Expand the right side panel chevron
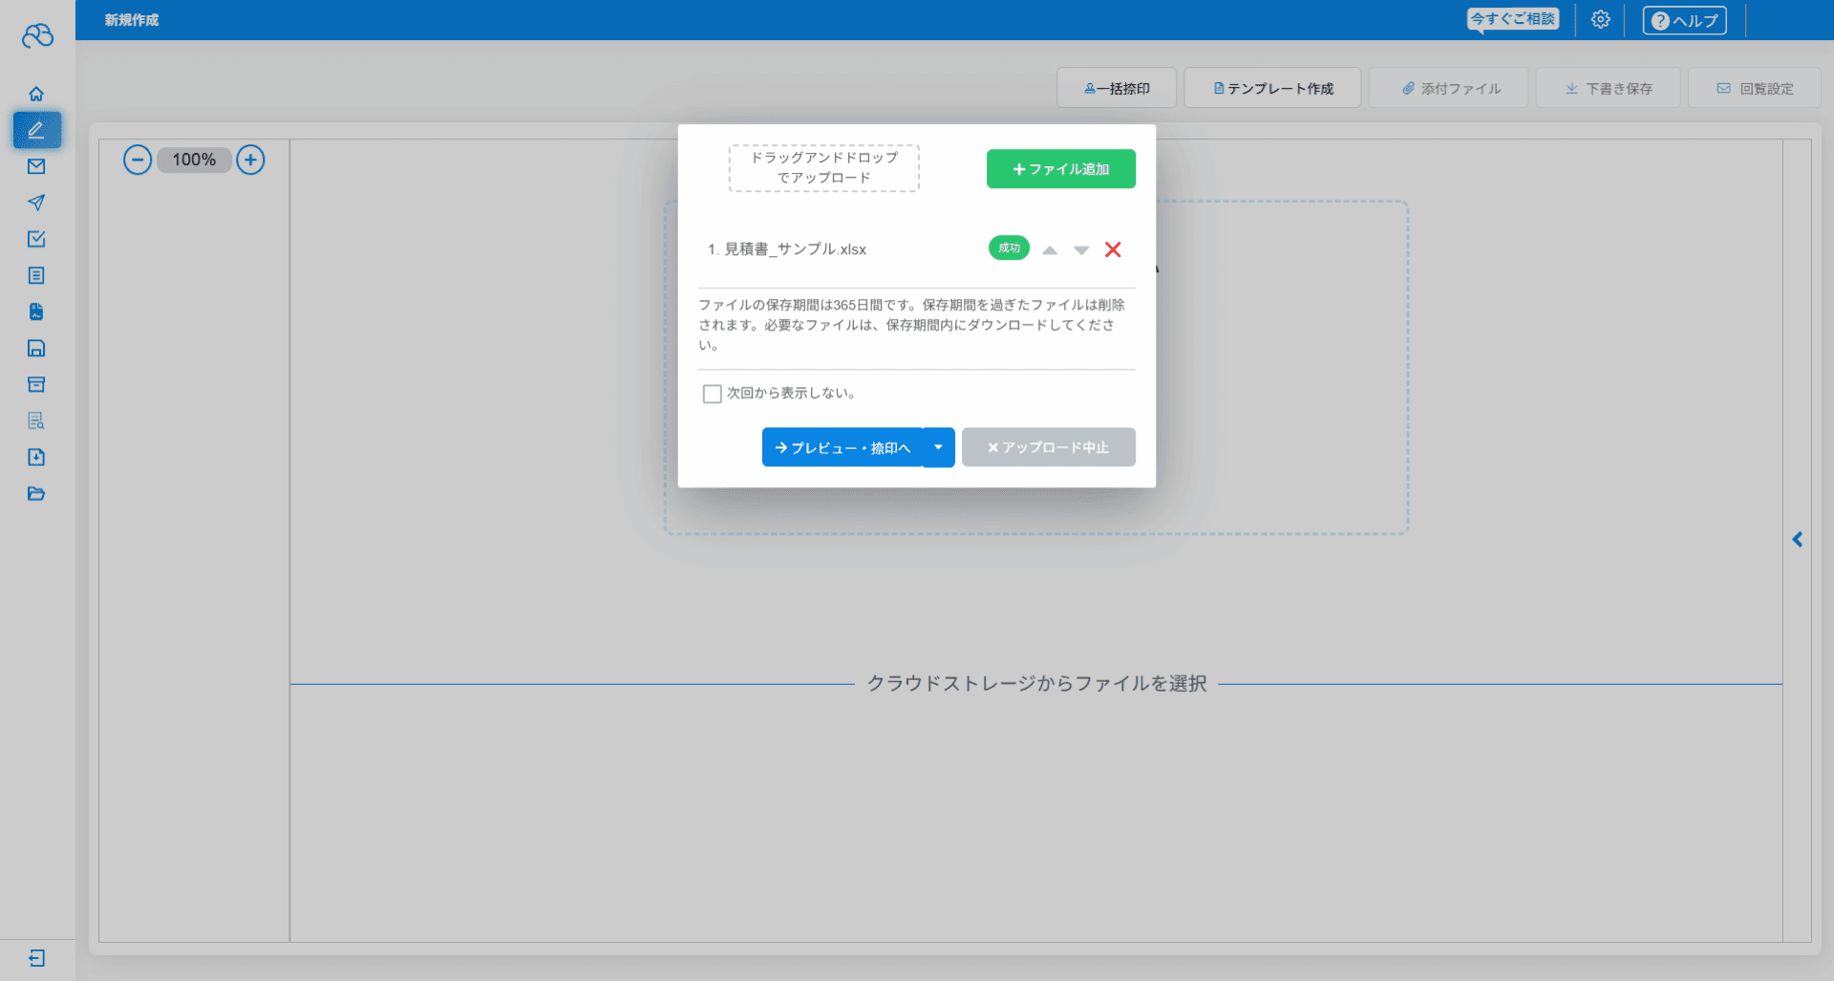Screen dimensions: 1834x981 [x=1798, y=540]
